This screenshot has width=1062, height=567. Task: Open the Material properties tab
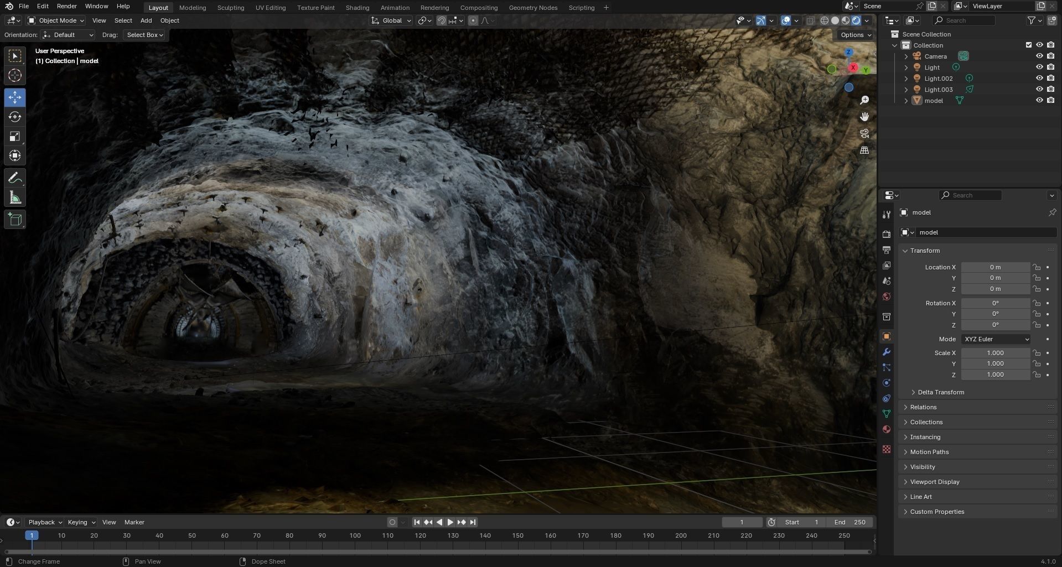tap(887, 429)
